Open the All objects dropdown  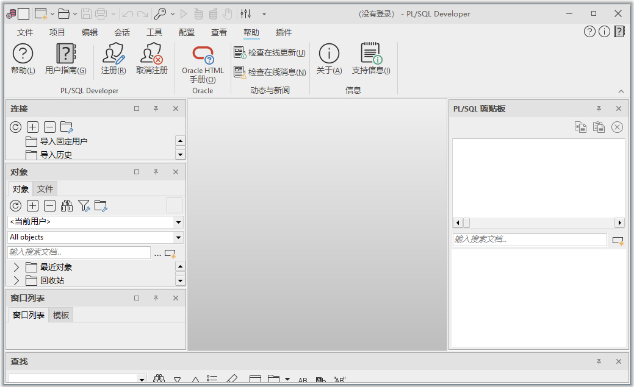(178, 238)
